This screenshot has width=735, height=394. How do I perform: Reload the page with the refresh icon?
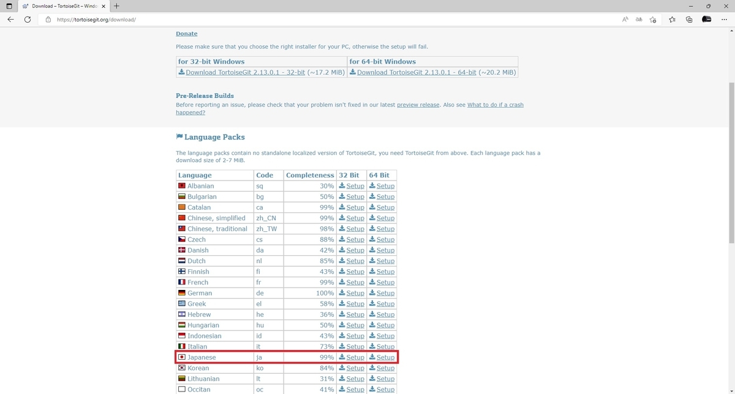(28, 20)
